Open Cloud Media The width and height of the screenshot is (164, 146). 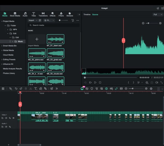[x=8, y=55]
